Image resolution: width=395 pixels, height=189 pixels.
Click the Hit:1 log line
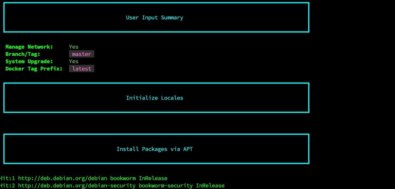pyautogui.click(x=84, y=178)
